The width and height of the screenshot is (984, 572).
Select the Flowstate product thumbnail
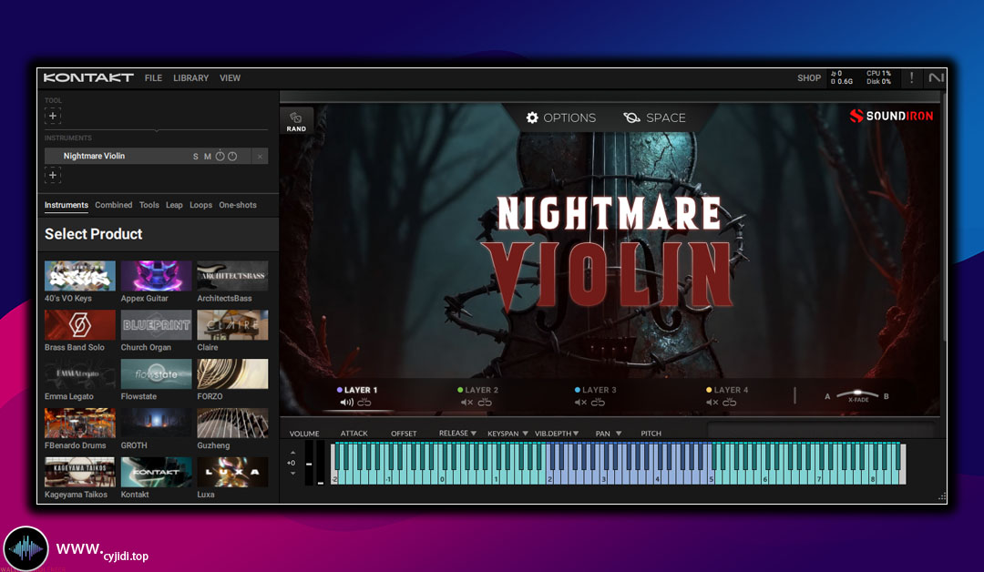tap(157, 373)
